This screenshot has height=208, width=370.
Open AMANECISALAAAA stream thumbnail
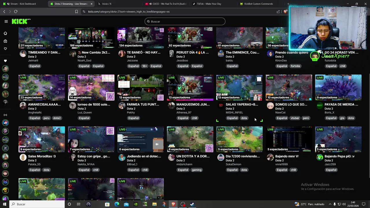(x=42, y=88)
